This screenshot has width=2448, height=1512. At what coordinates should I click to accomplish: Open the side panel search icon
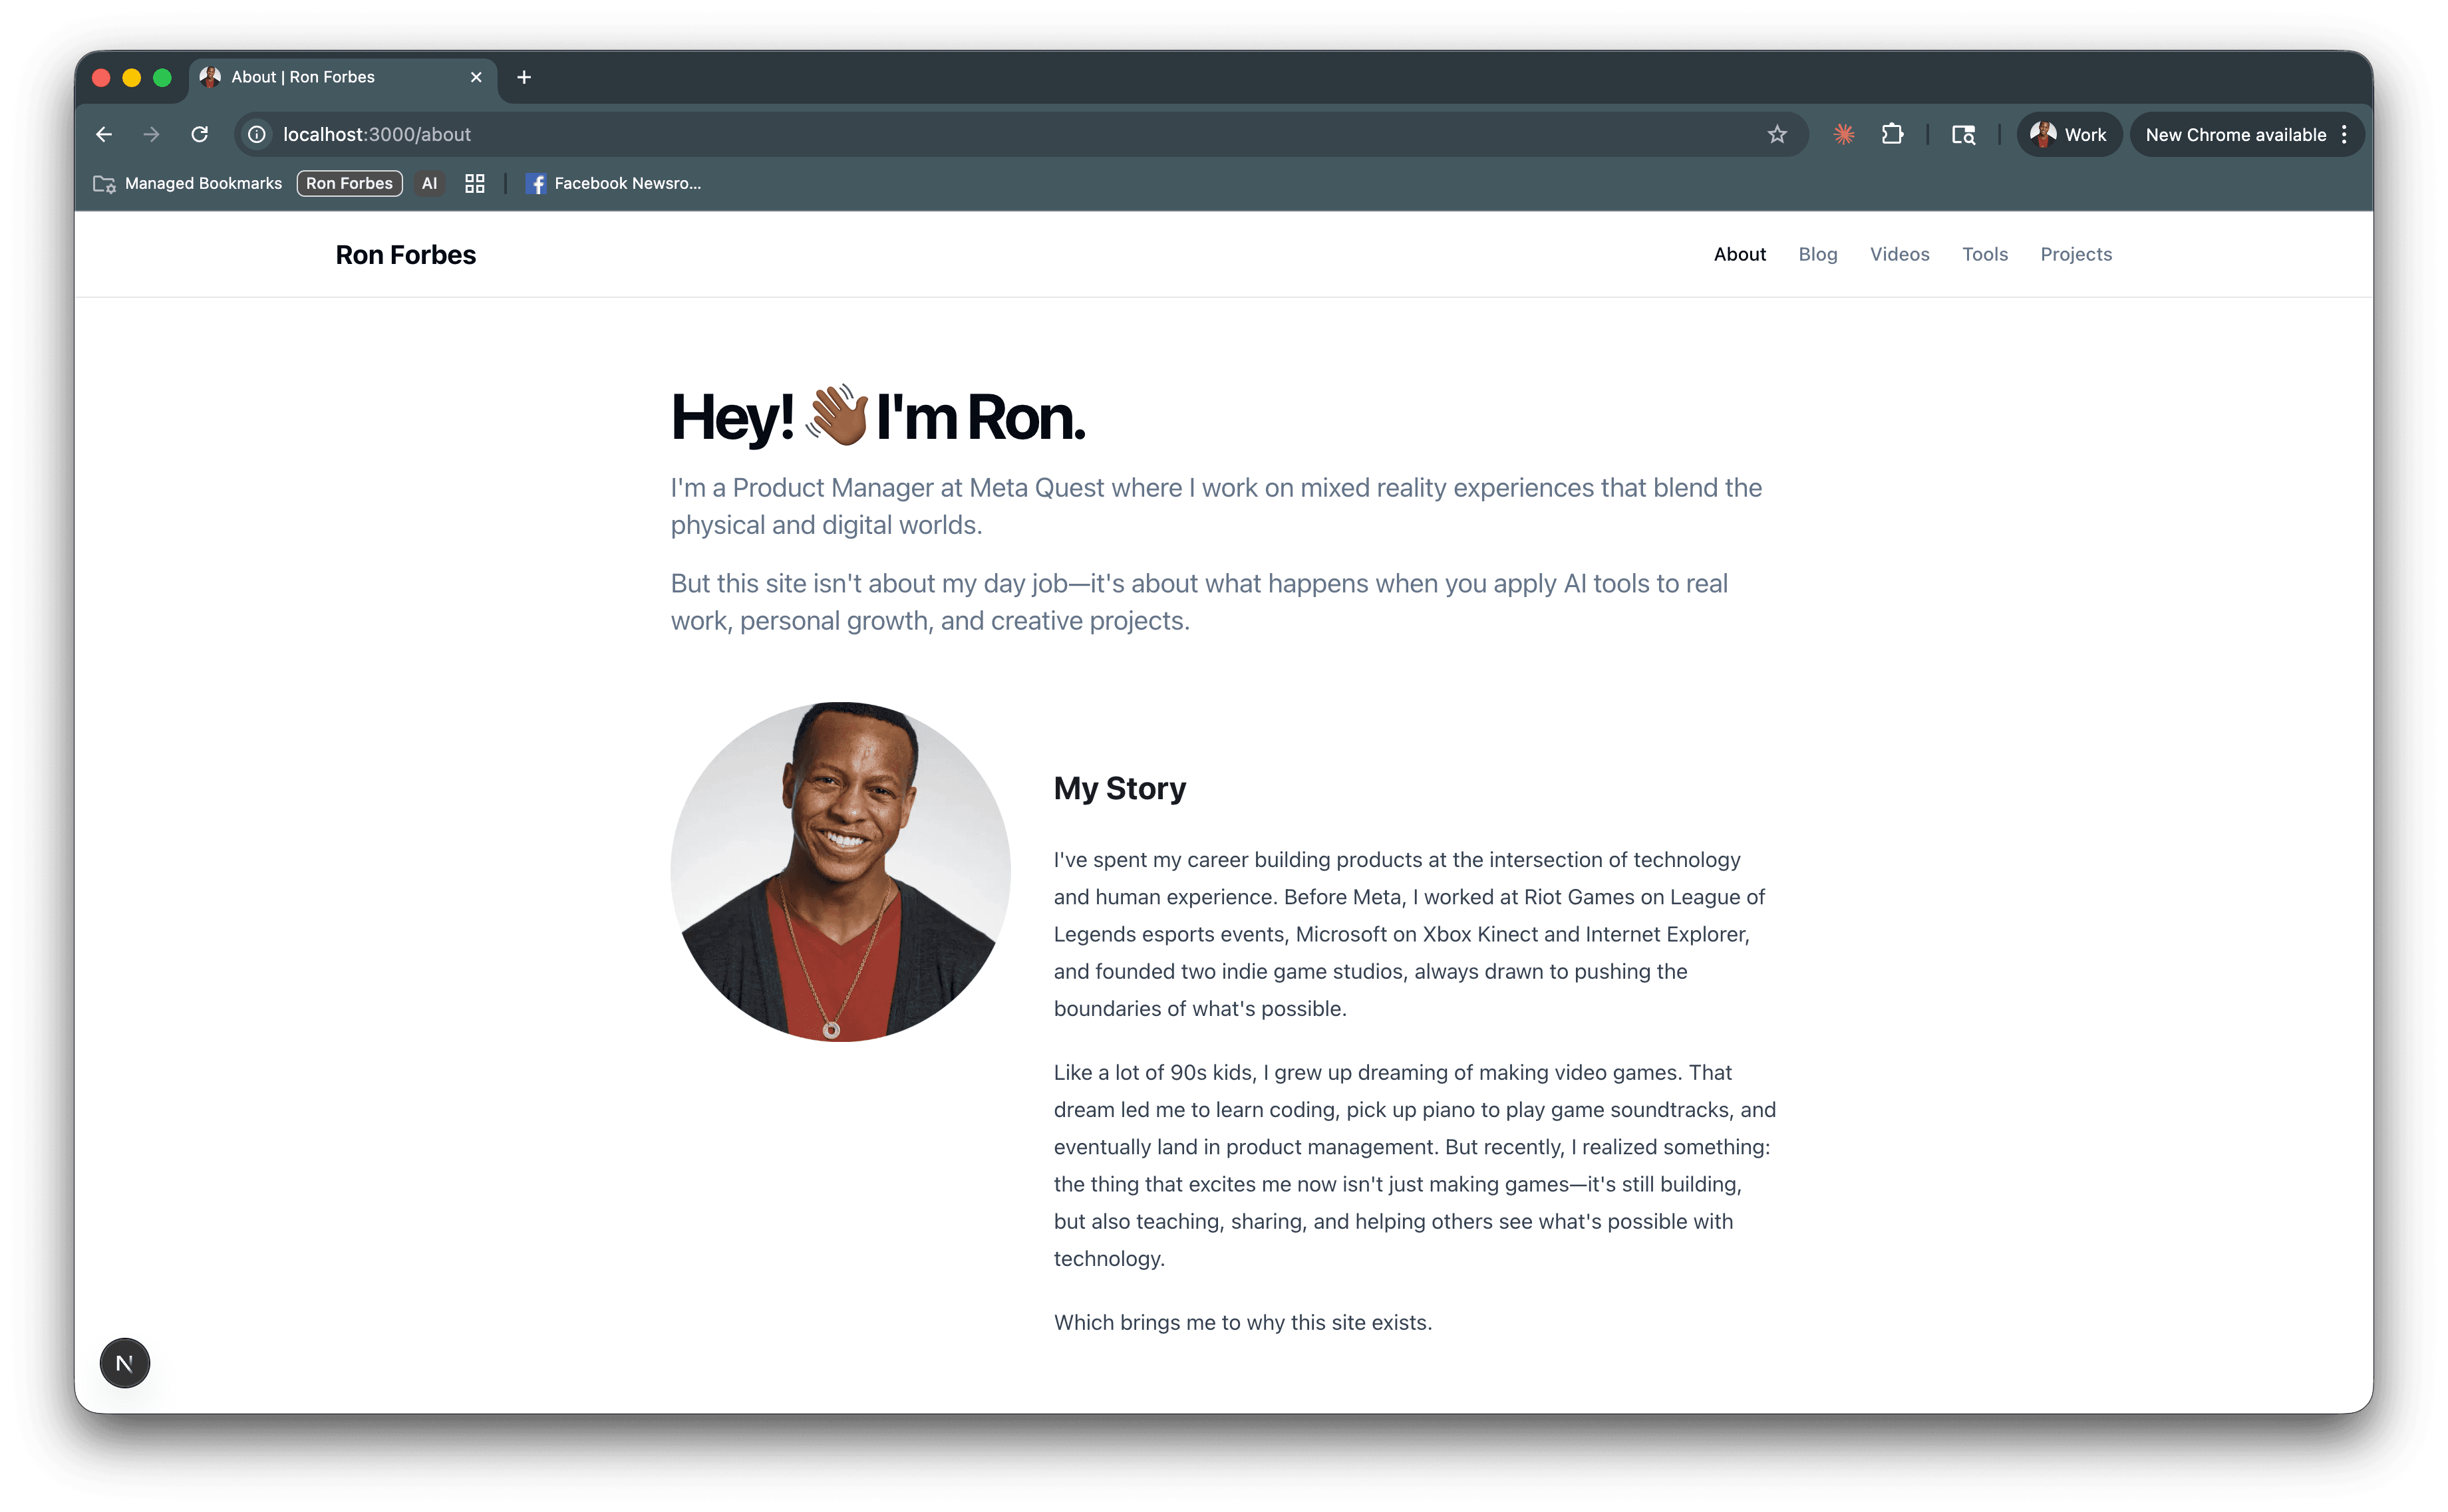point(1962,133)
